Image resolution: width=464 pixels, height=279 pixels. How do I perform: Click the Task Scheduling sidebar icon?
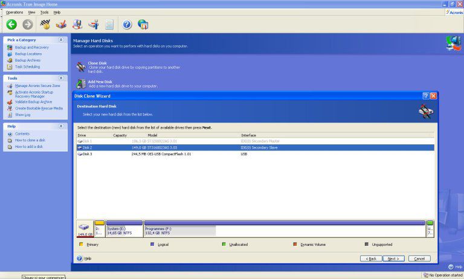pyautogui.click(x=10, y=67)
